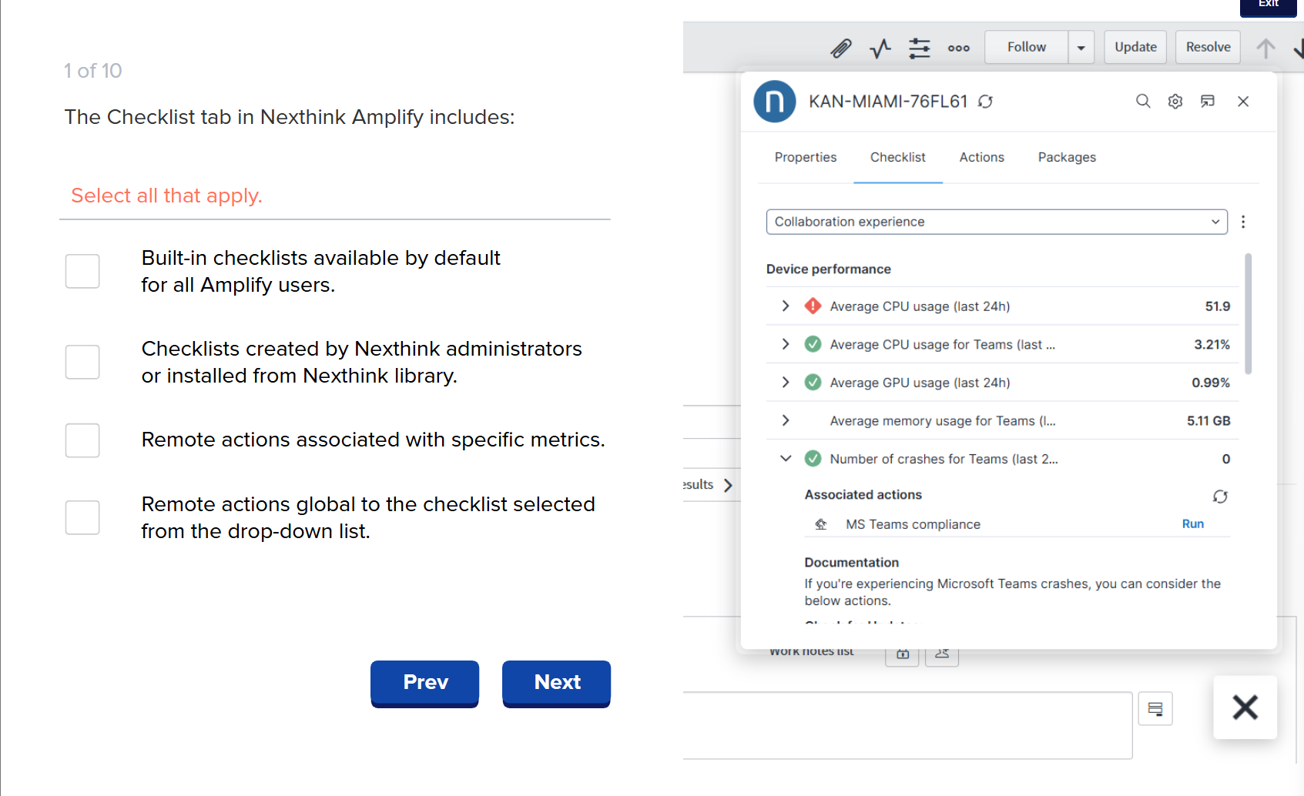Click the attachment paperclip icon

(x=841, y=47)
